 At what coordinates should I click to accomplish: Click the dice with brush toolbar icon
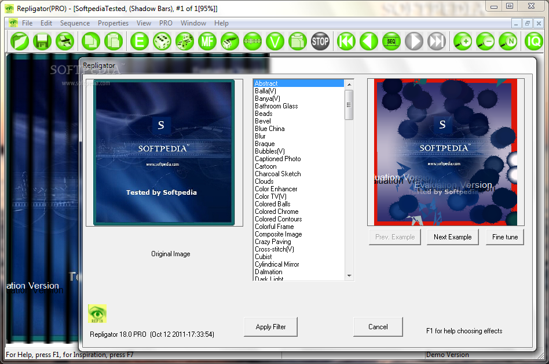point(230,41)
